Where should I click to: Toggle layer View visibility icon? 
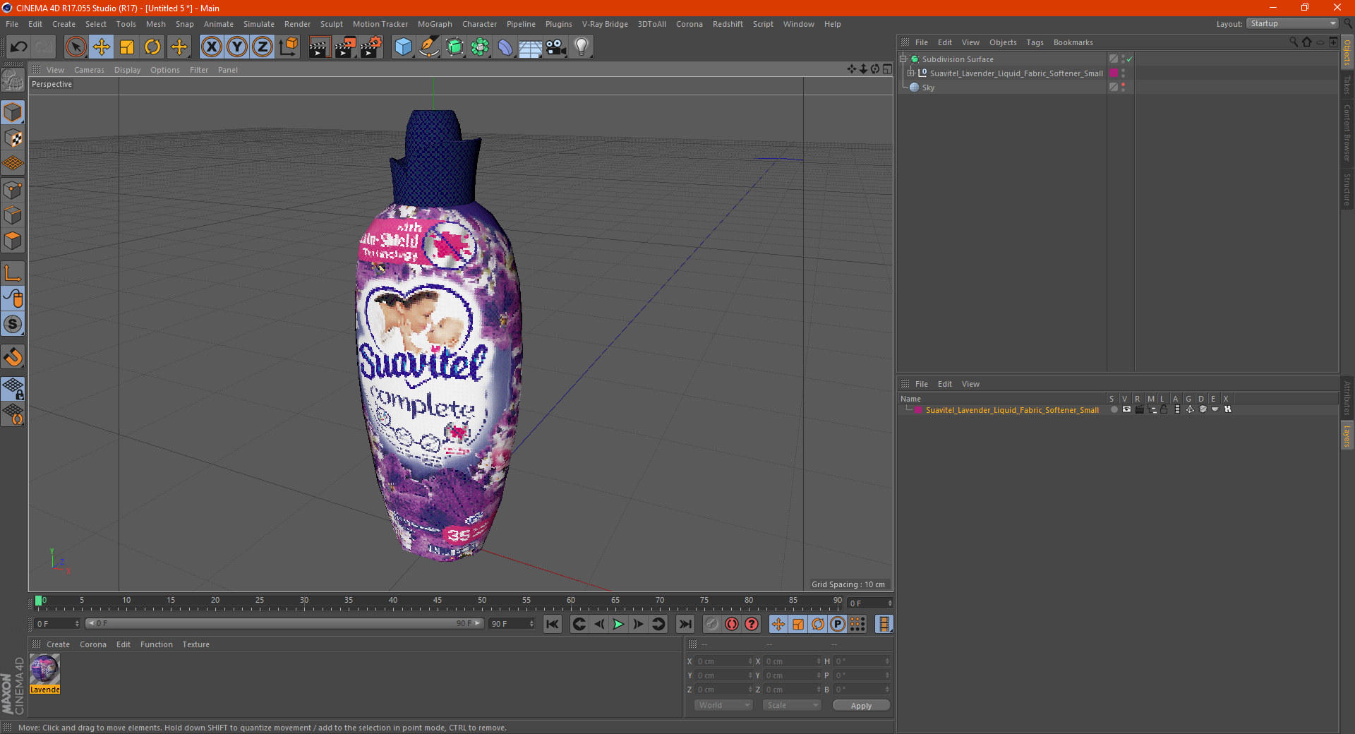click(x=1126, y=409)
